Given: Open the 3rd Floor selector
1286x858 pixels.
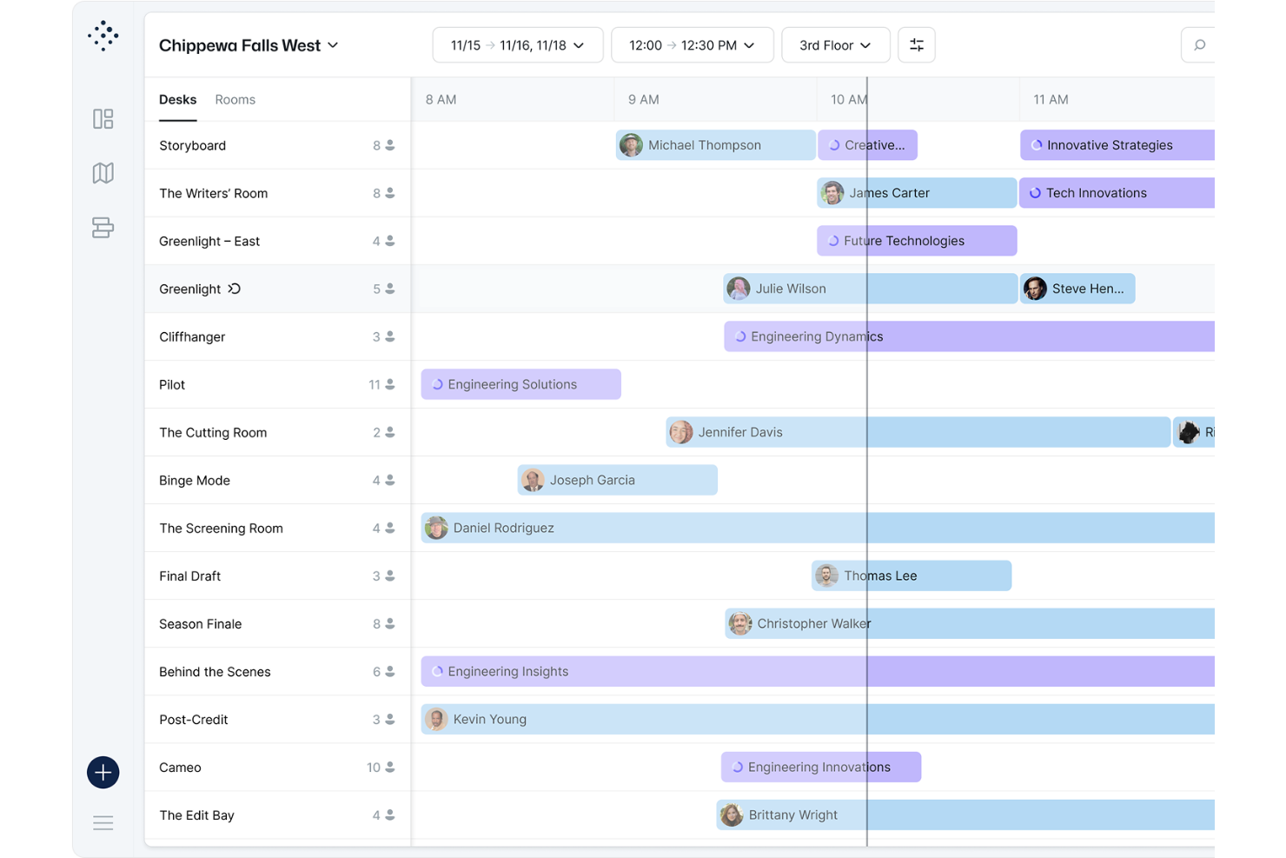Looking at the screenshot, I should [835, 44].
